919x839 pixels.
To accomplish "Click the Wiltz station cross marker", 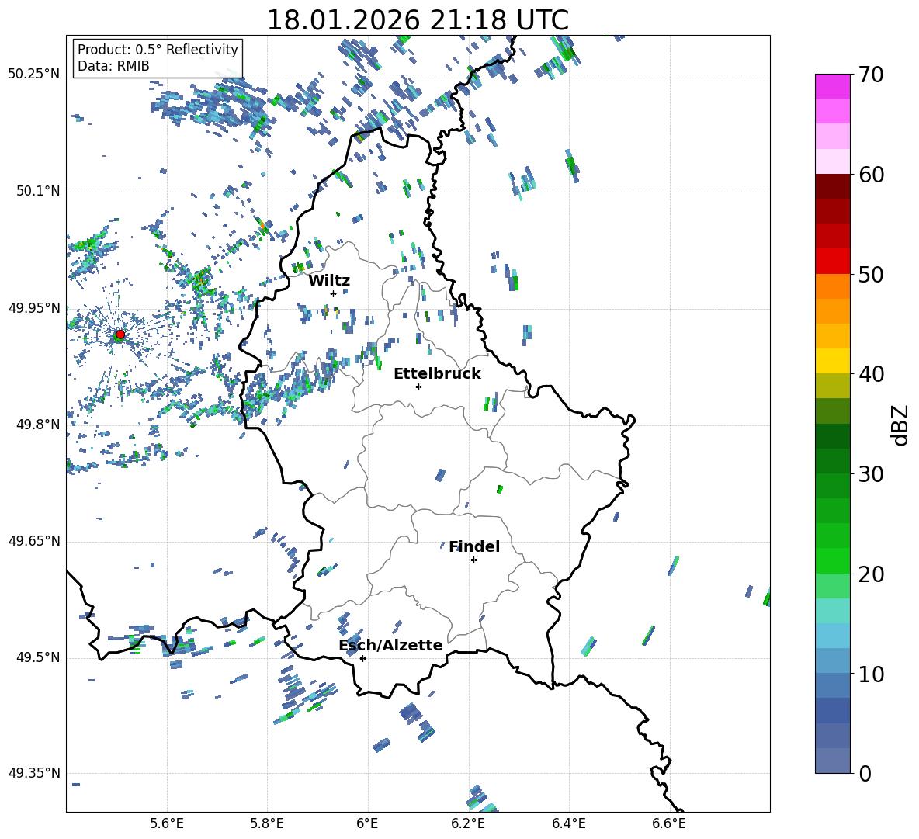I will (x=333, y=293).
